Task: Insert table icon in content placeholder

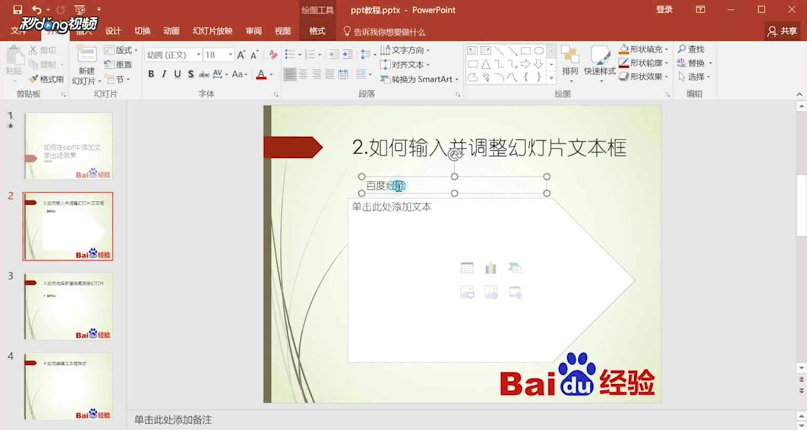Action: point(467,268)
